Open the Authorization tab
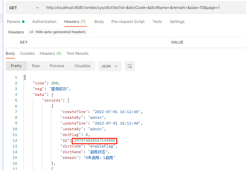The width and height of the screenshot is (246, 170). 44,22
